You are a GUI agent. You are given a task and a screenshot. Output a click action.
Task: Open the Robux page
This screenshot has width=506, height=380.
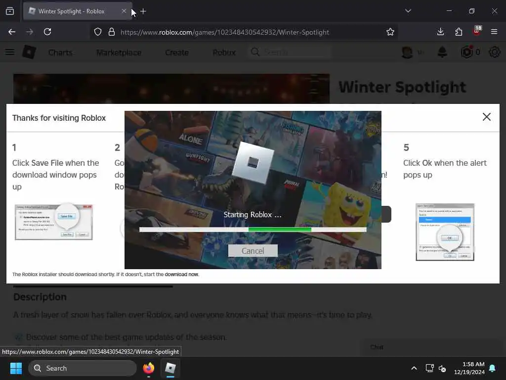(224, 52)
